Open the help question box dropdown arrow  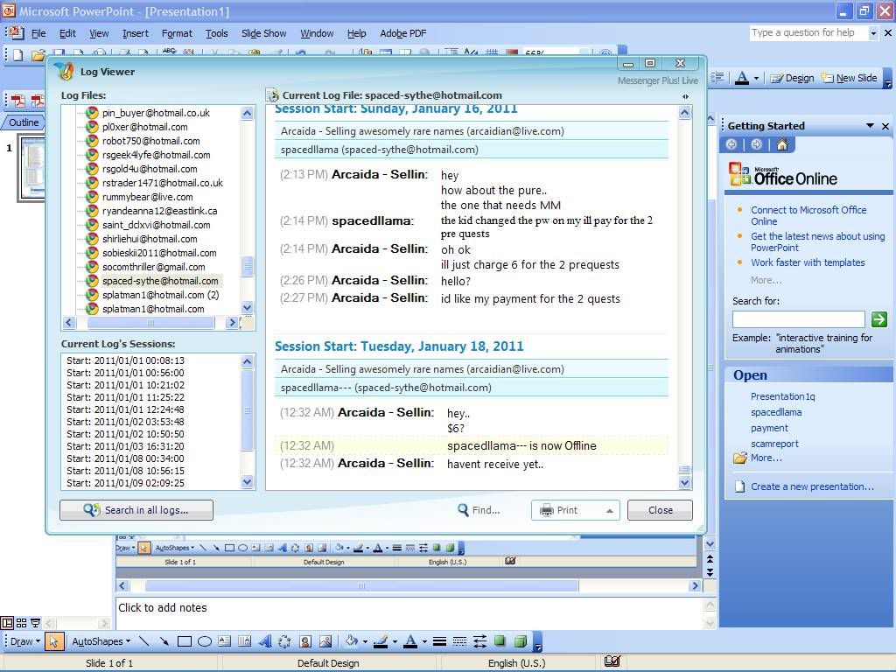coord(872,33)
